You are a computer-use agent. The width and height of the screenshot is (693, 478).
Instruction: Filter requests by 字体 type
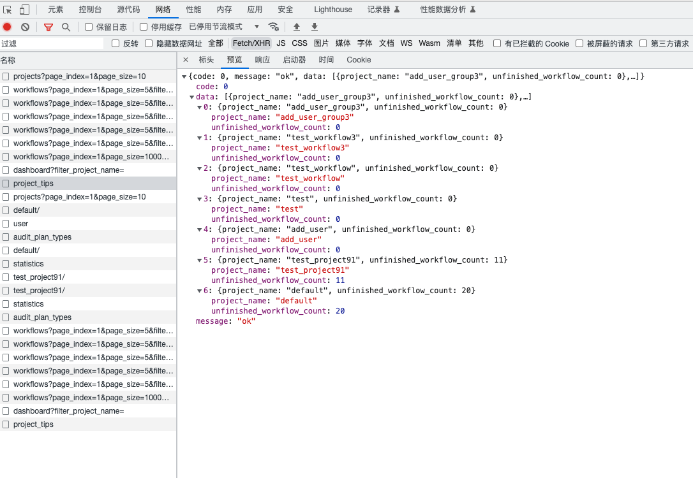tap(365, 43)
